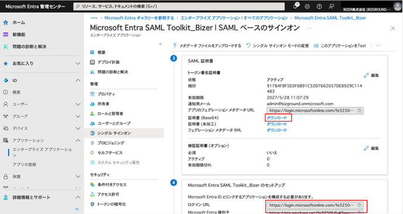The height and width of the screenshot is (214, 403).
Task: Click the admin@bizground.onmicrosoft.com text
Action: [x=300, y=103]
